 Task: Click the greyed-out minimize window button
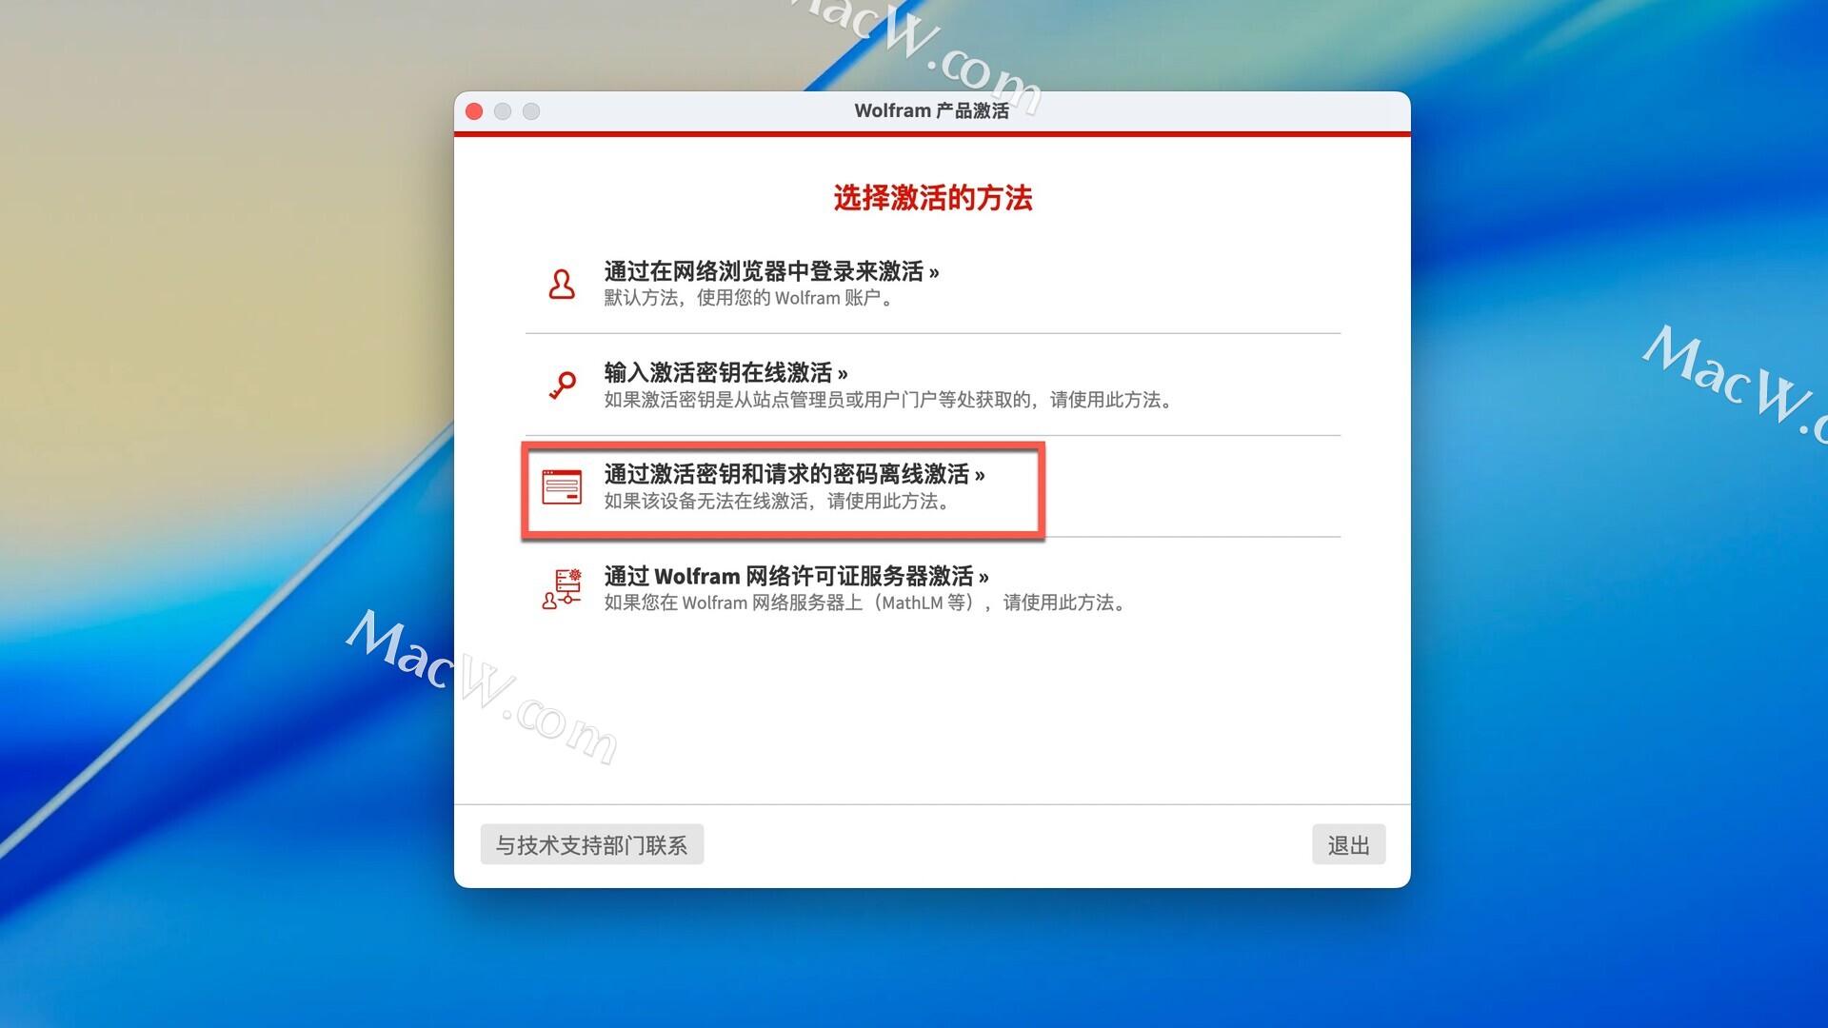click(503, 111)
